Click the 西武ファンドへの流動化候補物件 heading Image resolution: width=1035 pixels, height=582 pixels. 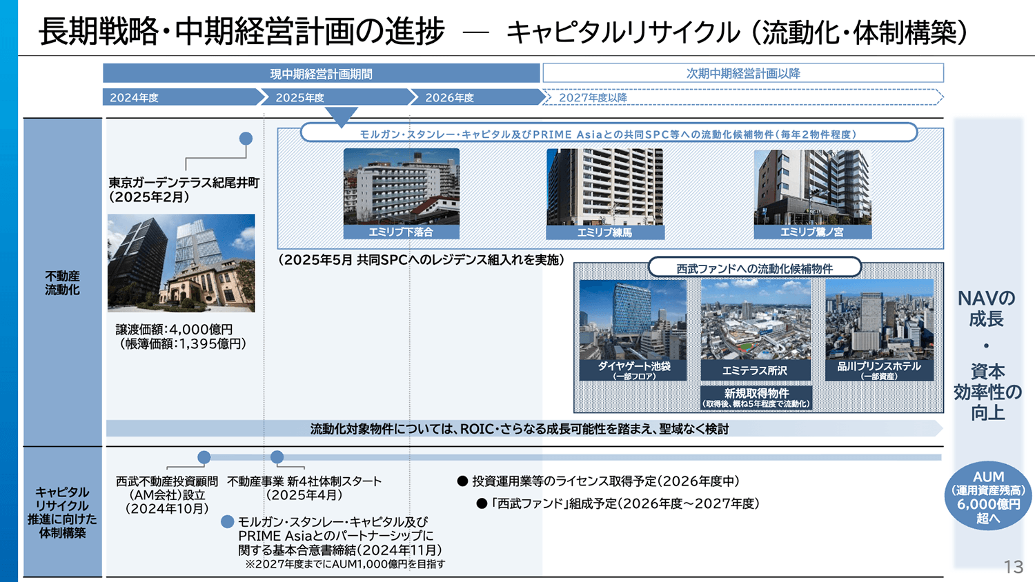coord(755,268)
